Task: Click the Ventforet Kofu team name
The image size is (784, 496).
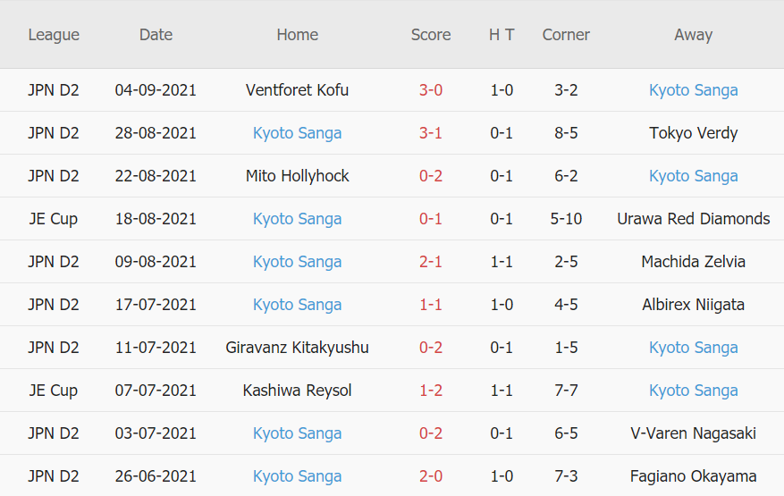Action: [x=297, y=90]
